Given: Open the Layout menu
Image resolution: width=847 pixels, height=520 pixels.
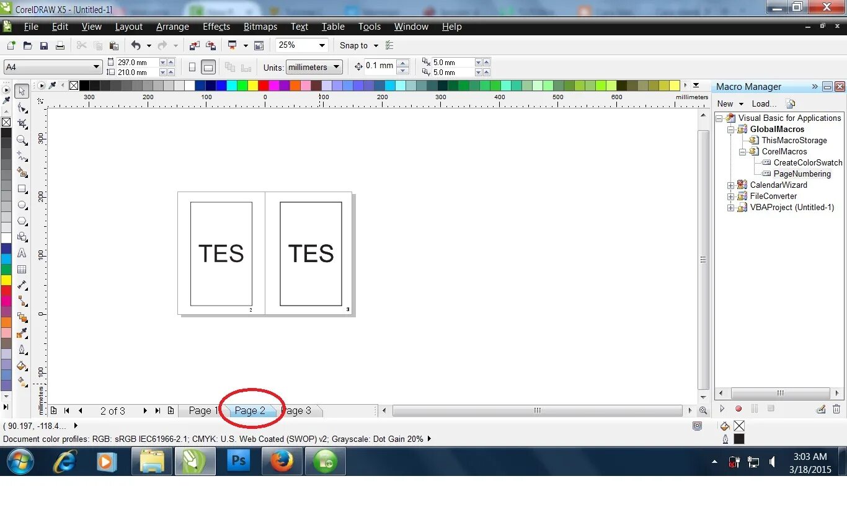Looking at the screenshot, I should pos(129,27).
